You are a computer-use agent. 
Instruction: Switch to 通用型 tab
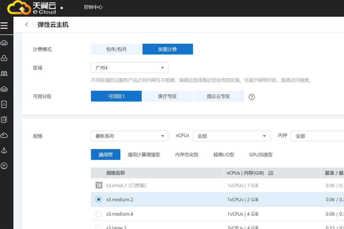pos(106,155)
